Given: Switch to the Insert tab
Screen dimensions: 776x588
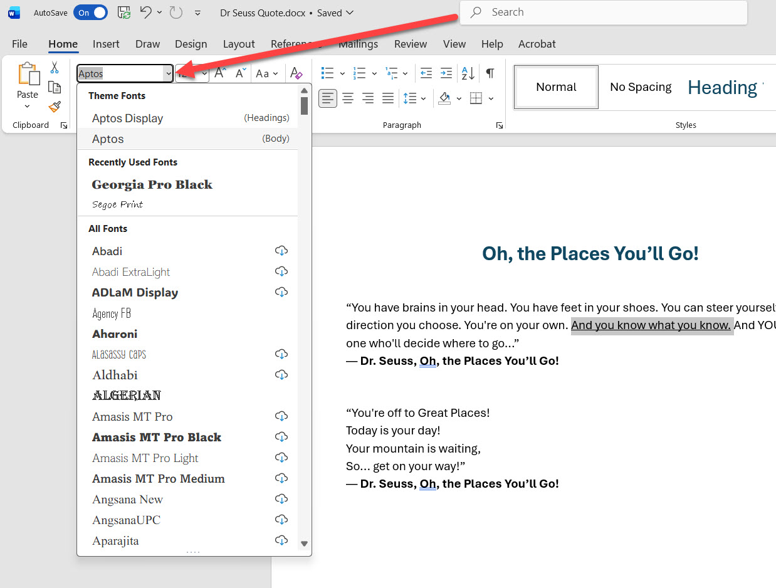Looking at the screenshot, I should pos(106,44).
